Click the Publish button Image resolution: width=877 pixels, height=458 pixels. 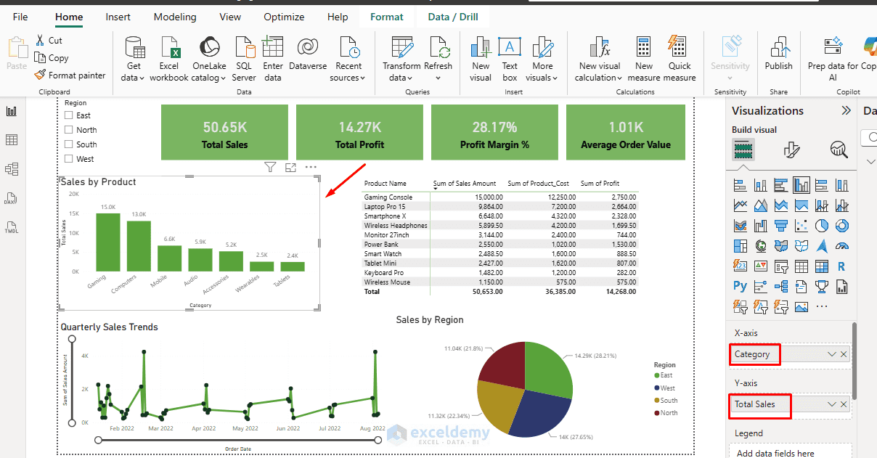click(x=778, y=54)
